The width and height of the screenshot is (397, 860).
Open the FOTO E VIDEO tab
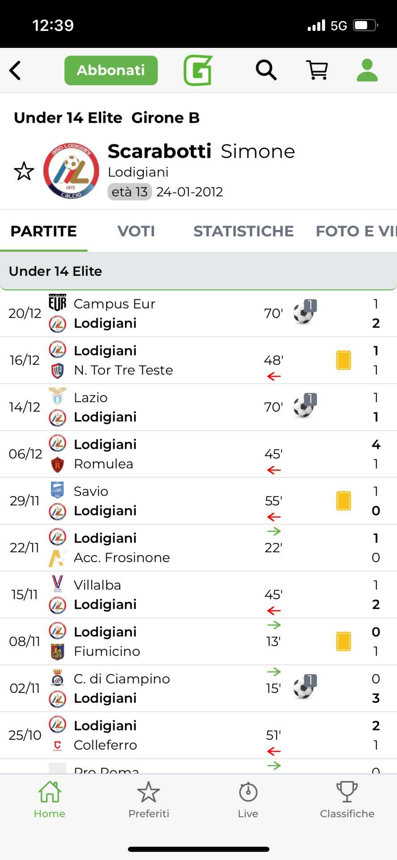click(355, 231)
